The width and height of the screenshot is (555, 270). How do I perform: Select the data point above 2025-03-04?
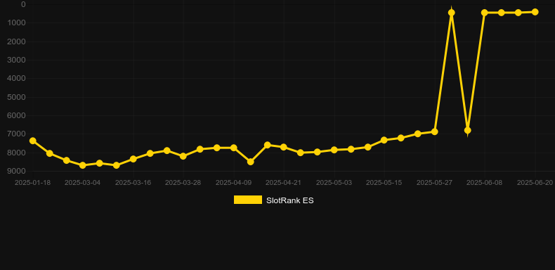click(83, 165)
